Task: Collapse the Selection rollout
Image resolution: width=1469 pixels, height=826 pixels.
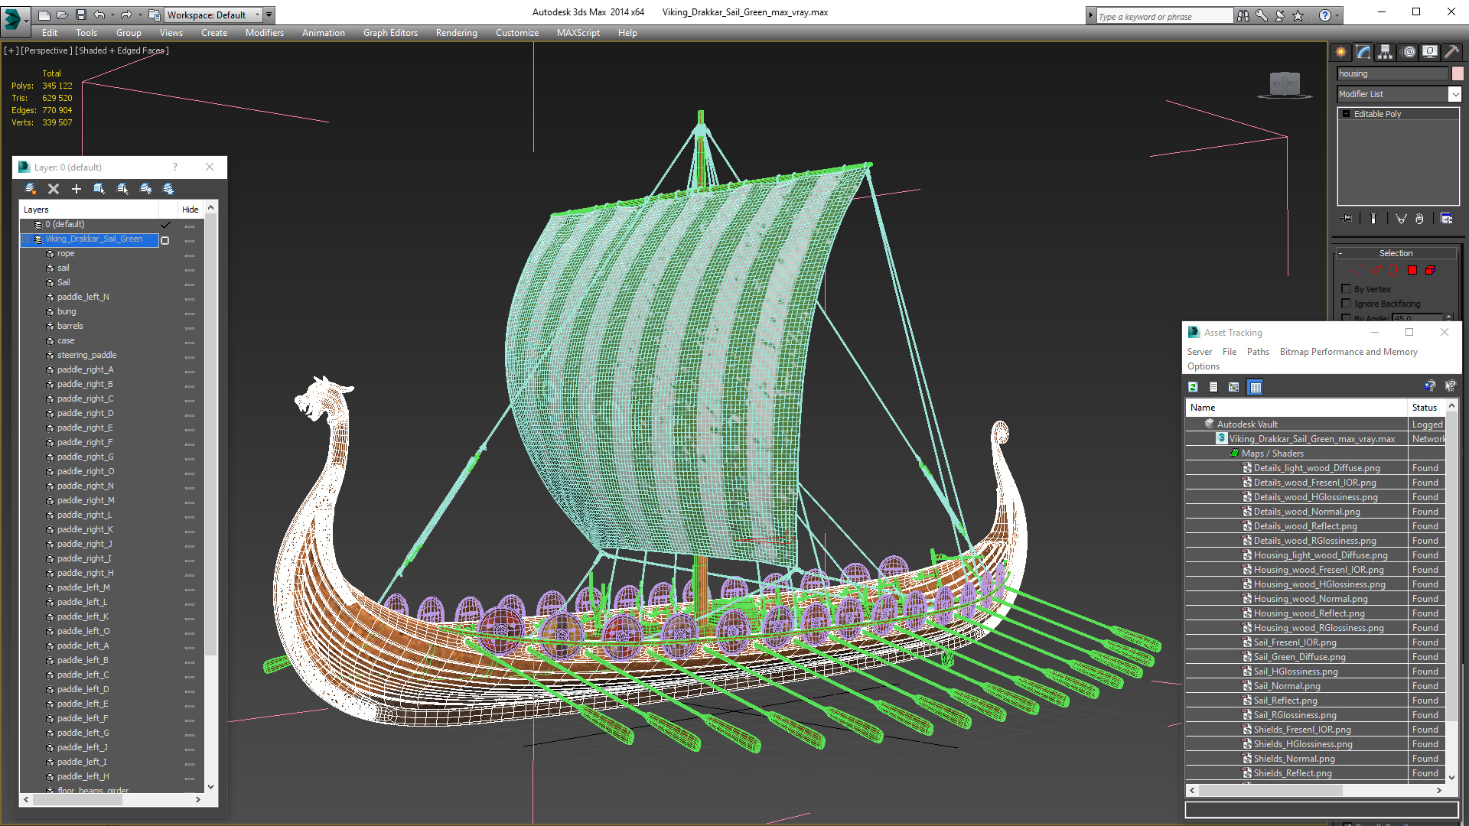Action: pos(1396,253)
